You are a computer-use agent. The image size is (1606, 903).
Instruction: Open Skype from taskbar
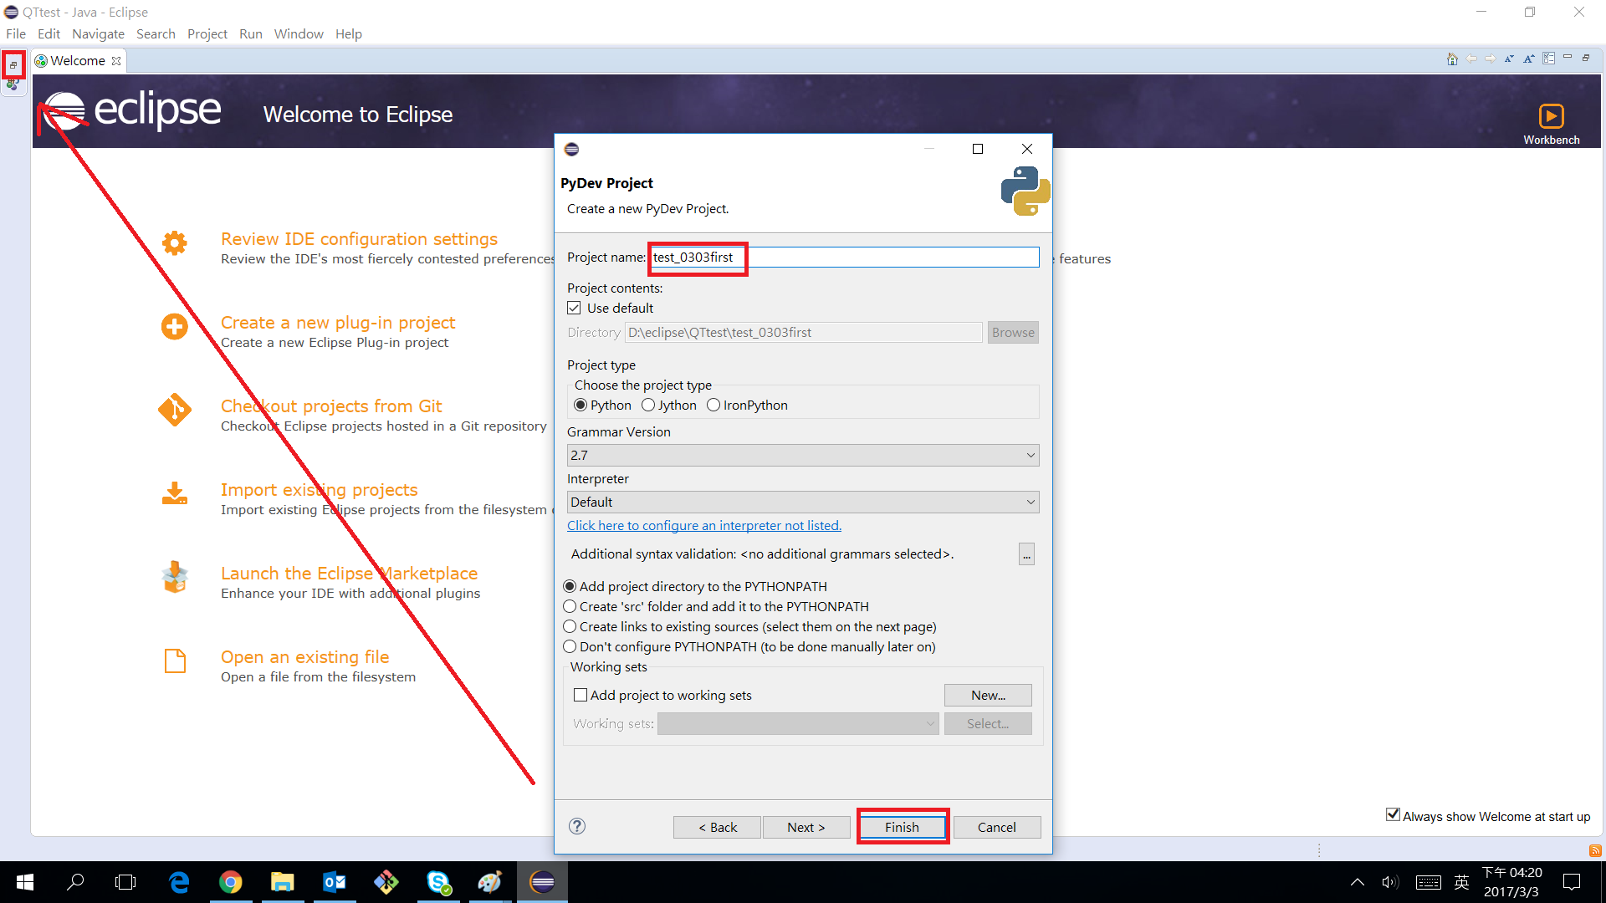tap(438, 882)
